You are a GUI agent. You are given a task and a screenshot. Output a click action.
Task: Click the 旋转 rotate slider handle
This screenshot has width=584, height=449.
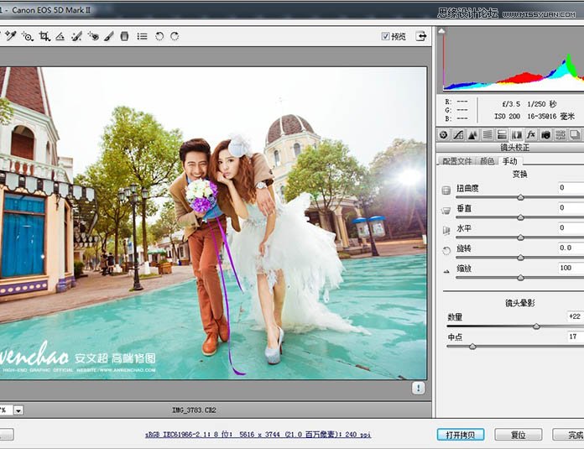coord(521,258)
